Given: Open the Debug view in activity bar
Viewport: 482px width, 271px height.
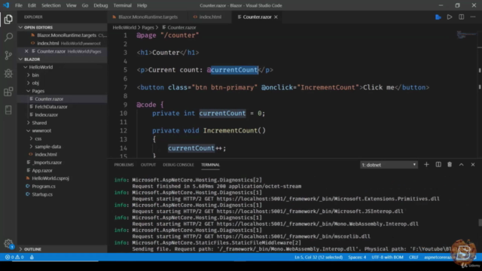Looking at the screenshot, I should (8, 73).
